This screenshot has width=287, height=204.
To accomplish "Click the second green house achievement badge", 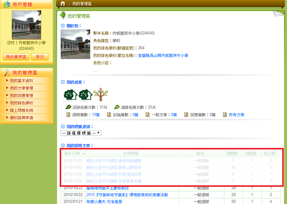I will pos(86,94).
